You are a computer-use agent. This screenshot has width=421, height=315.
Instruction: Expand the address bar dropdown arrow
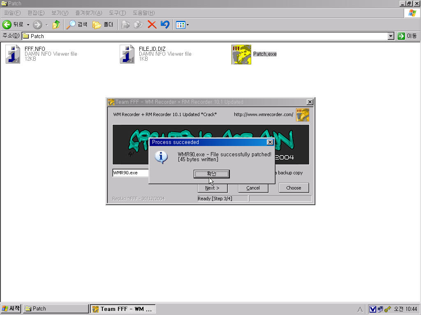point(391,36)
